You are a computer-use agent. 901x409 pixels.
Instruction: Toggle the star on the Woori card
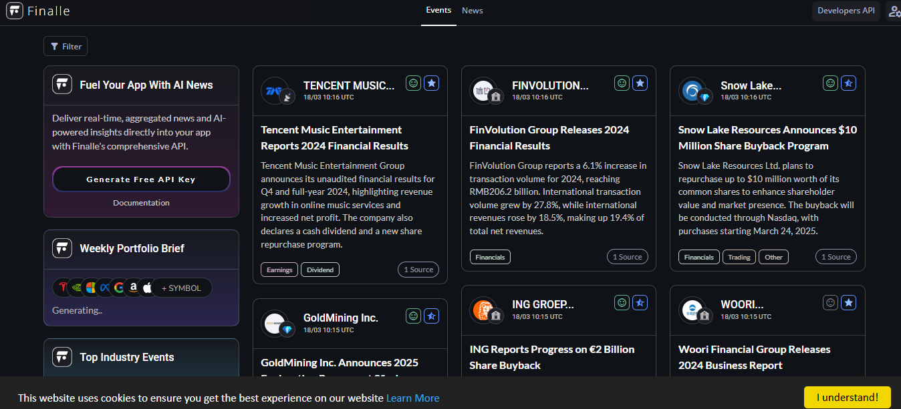tap(849, 303)
